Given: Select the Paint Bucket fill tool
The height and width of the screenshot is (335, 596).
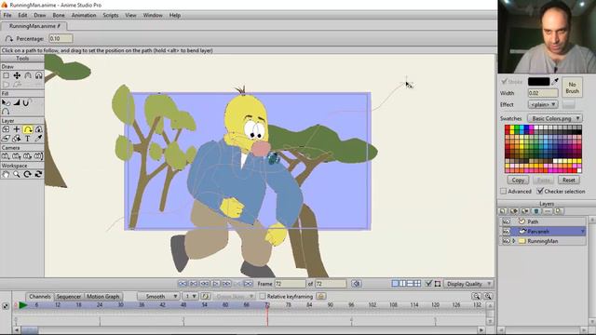Looking at the screenshot, I should pyautogui.click(x=17, y=102).
